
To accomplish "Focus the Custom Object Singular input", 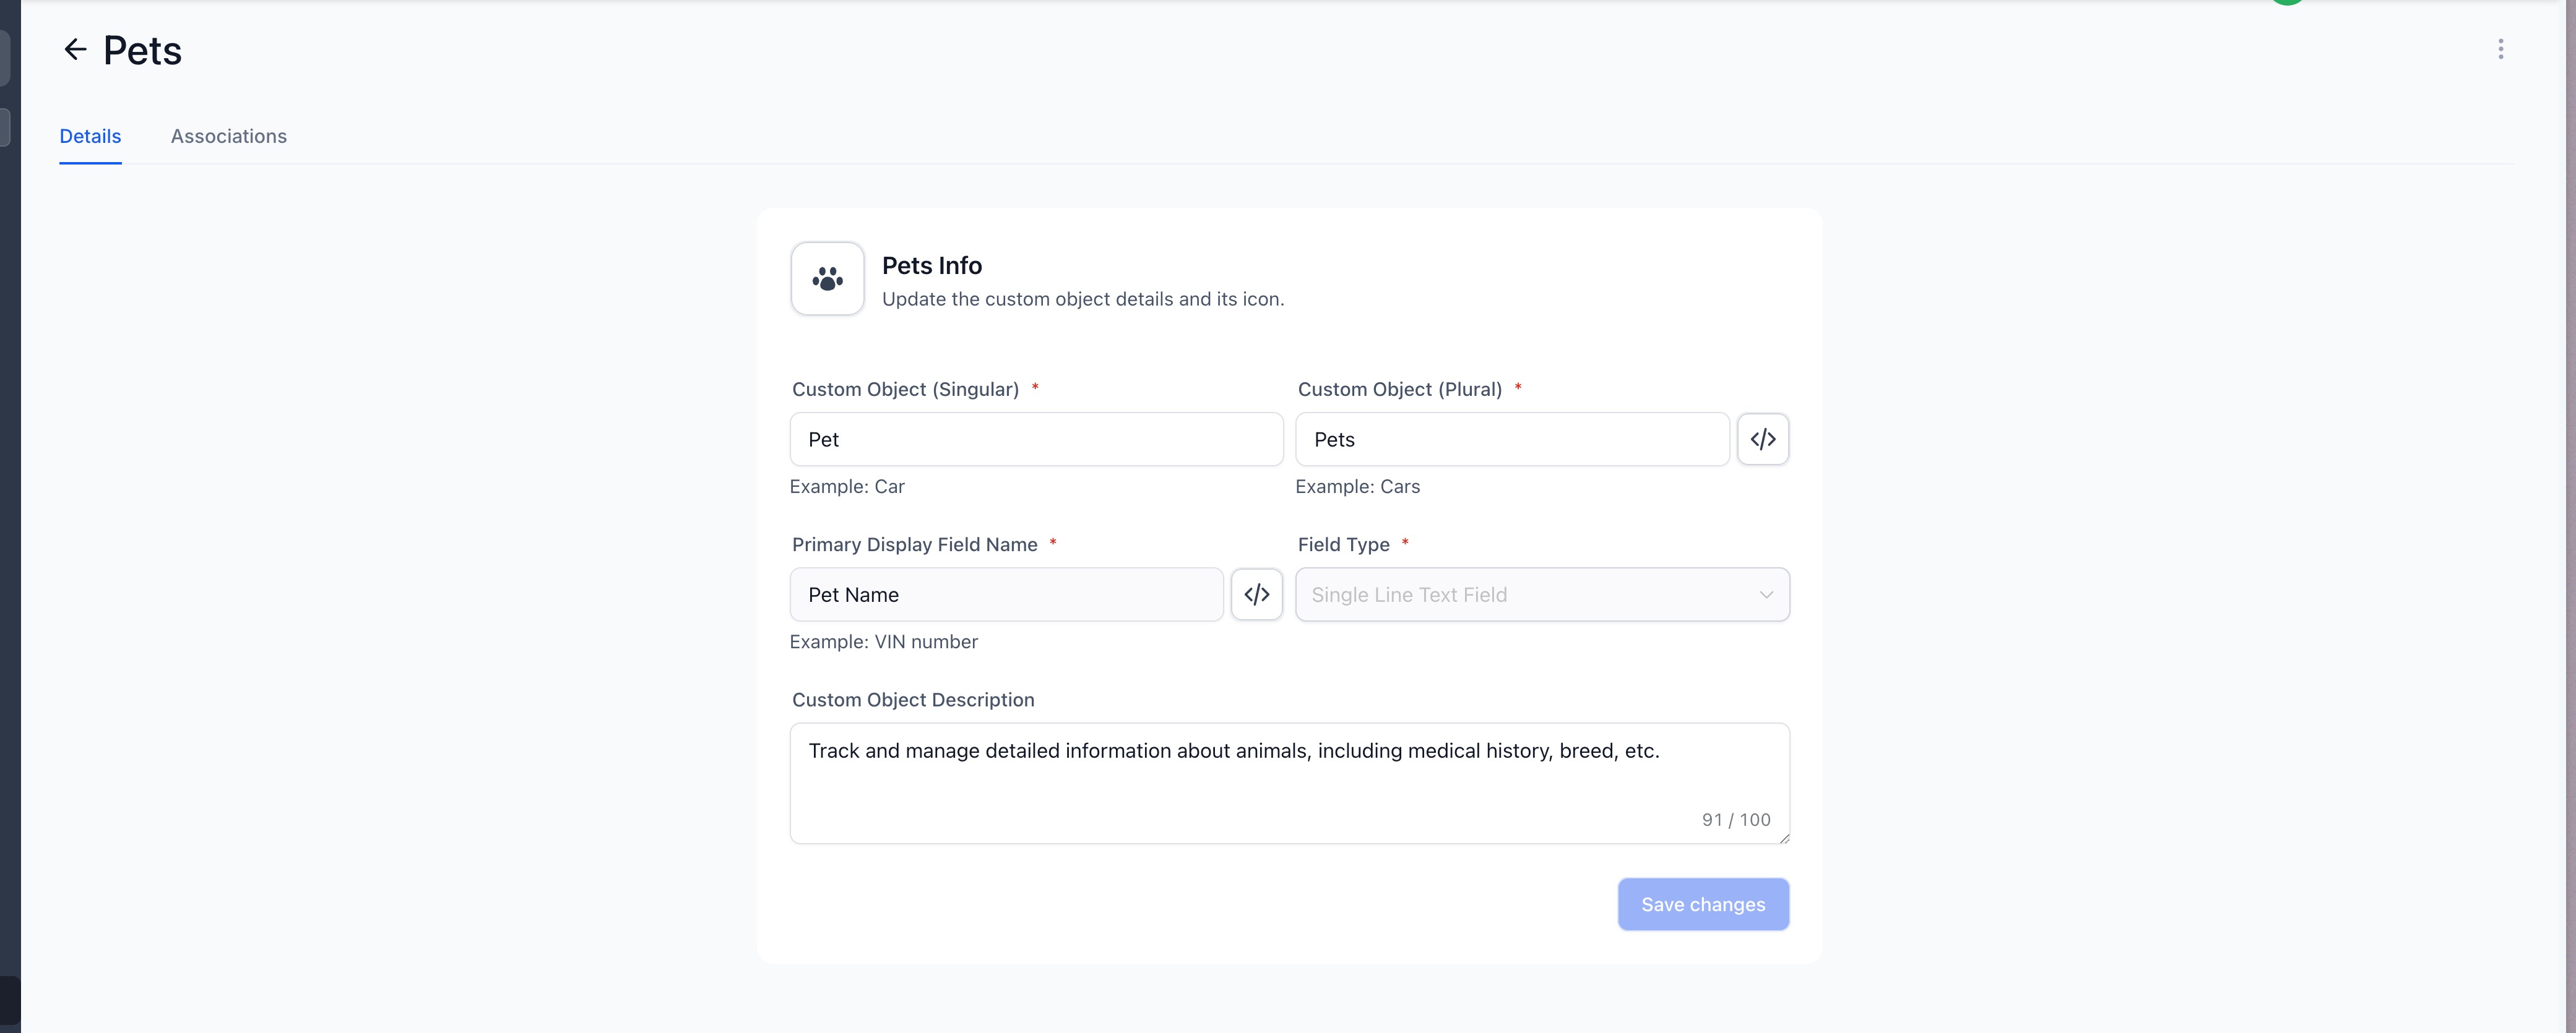I will pyautogui.click(x=1035, y=440).
